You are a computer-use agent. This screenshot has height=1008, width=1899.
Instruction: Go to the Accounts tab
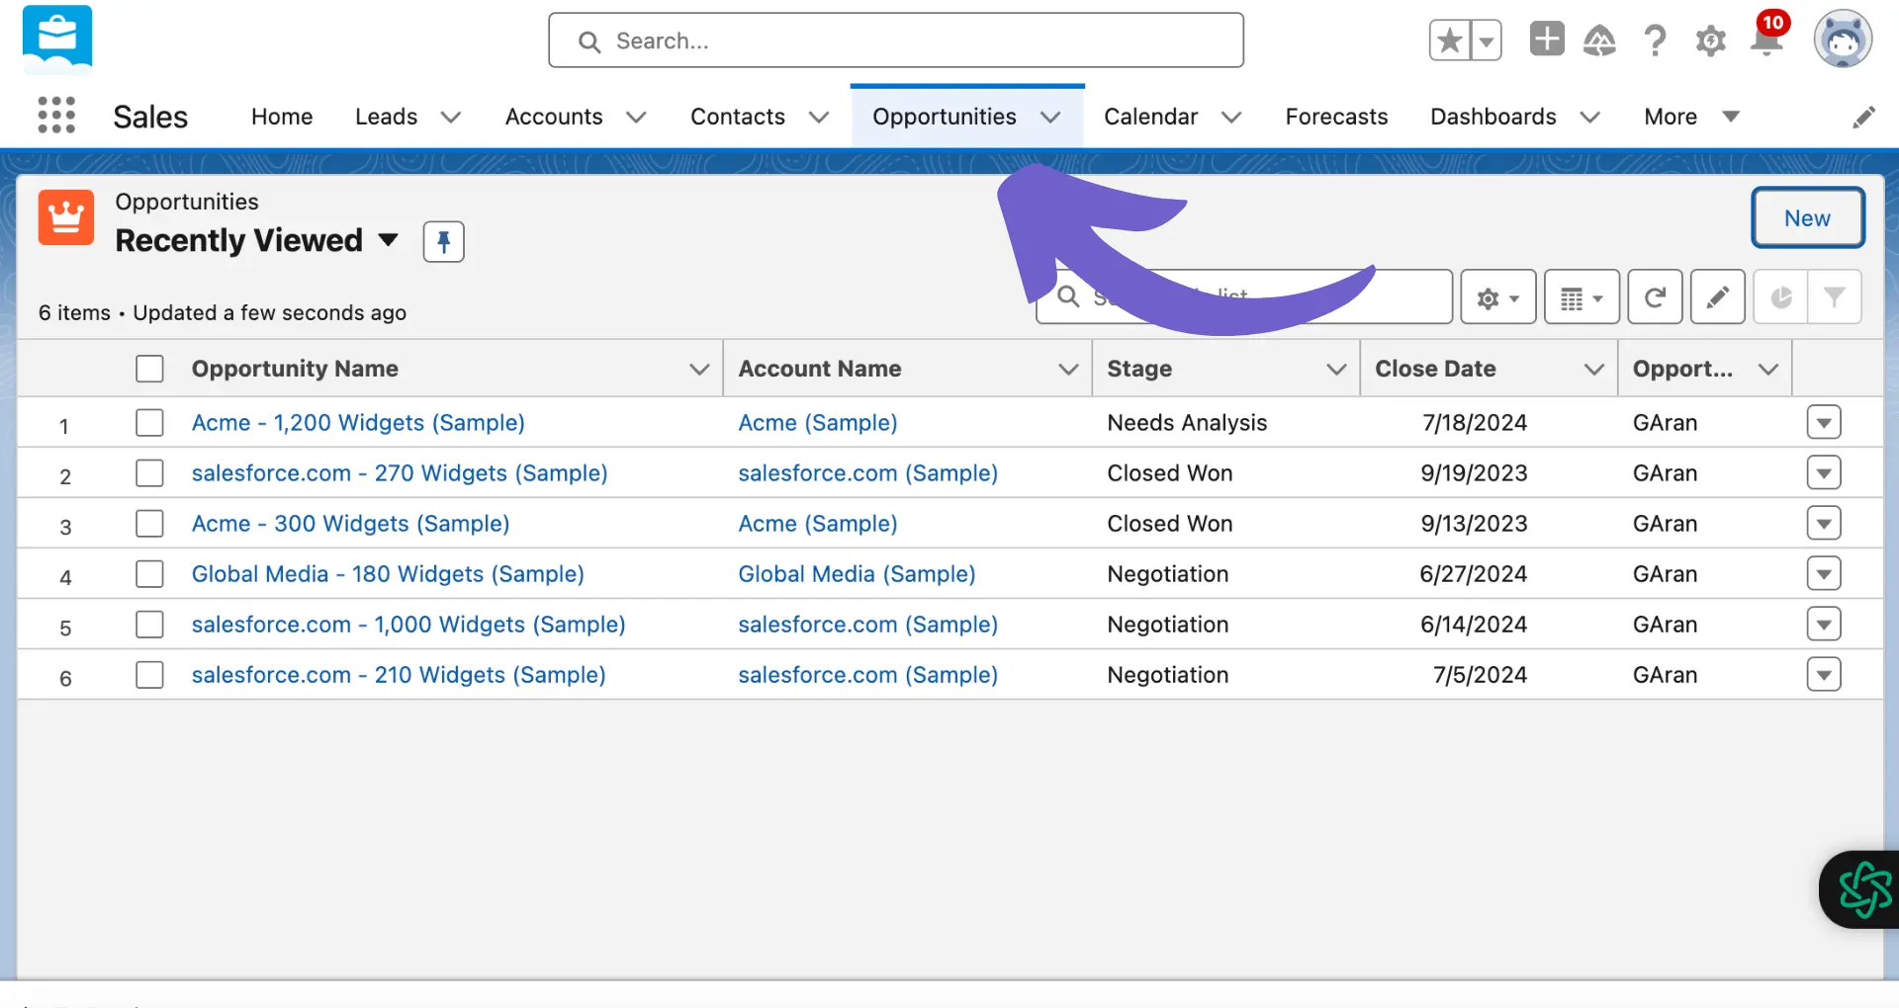pyautogui.click(x=554, y=117)
